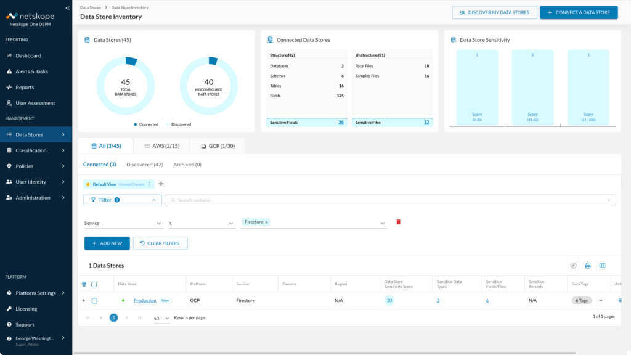Open Default View three-dot options menu
Viewport: 631px width, 355px height.
[149, 184]
